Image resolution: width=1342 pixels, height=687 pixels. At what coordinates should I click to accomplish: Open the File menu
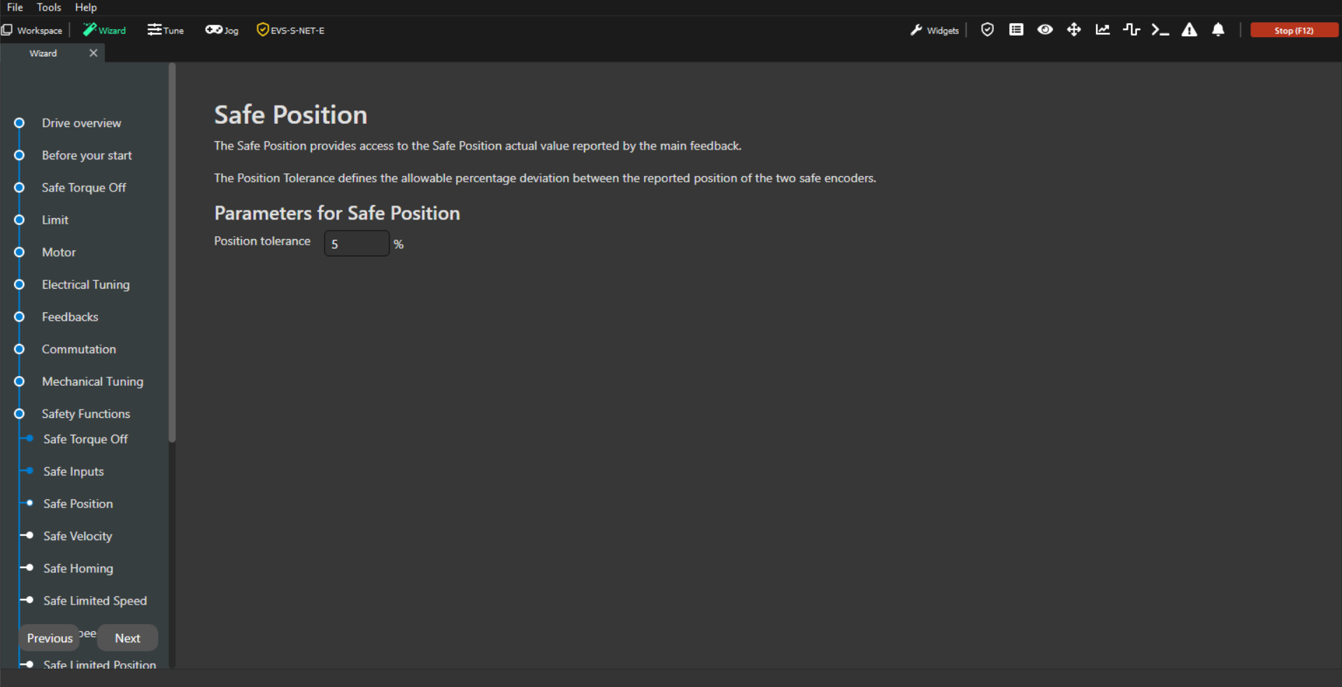pyautogui.click(x=15, y=7)
